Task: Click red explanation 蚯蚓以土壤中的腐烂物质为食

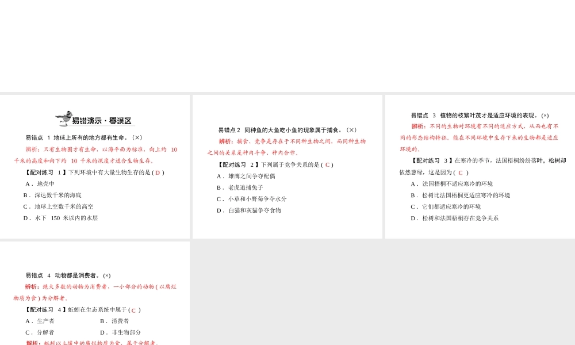Action: pyautogui.click(x=92, y=343)
